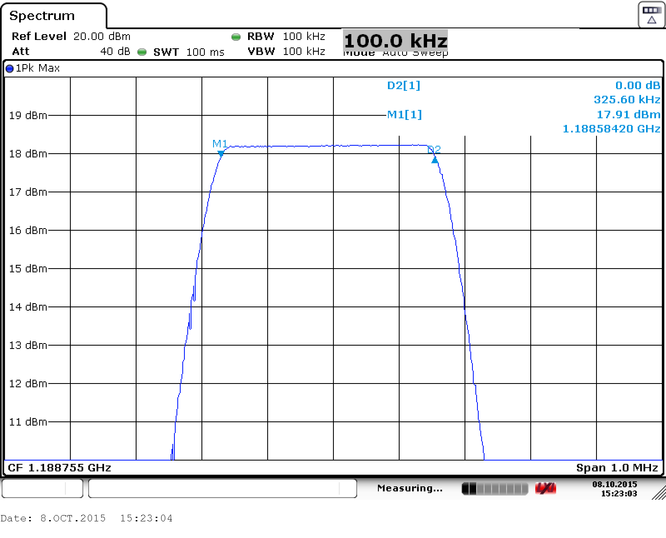Select the D2 delta marker triangle

(x=435, y=160)
